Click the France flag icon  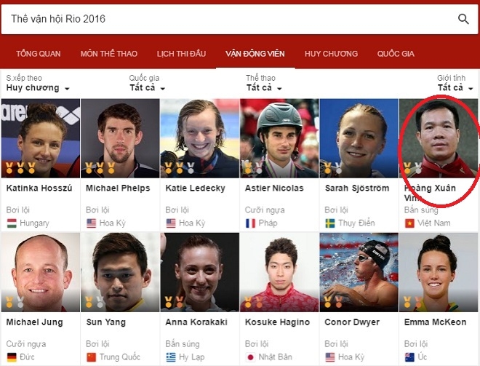(x=250, y=223)
